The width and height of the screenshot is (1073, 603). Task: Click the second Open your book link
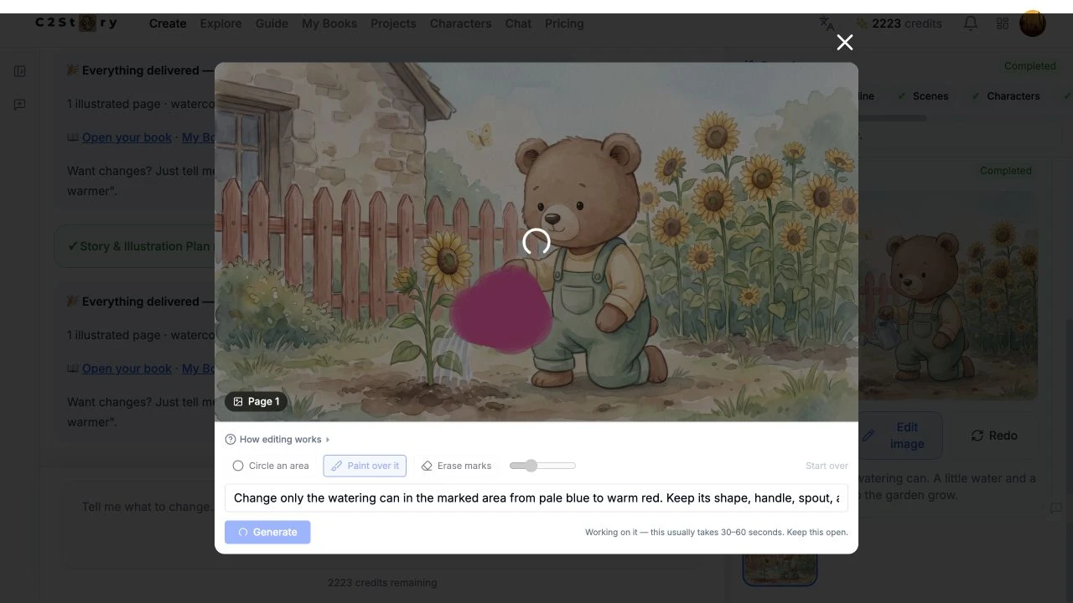click(x=127, y=368)
